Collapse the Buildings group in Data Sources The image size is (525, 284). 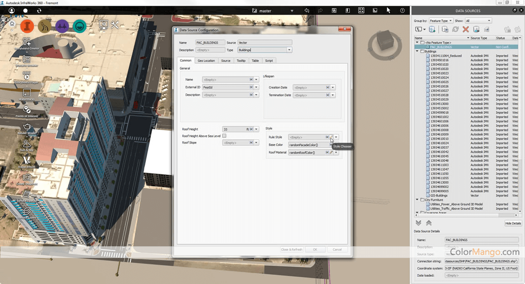(417, 51)
